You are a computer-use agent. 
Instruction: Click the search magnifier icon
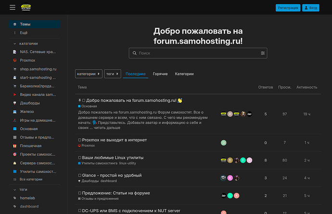click(134, 53)
